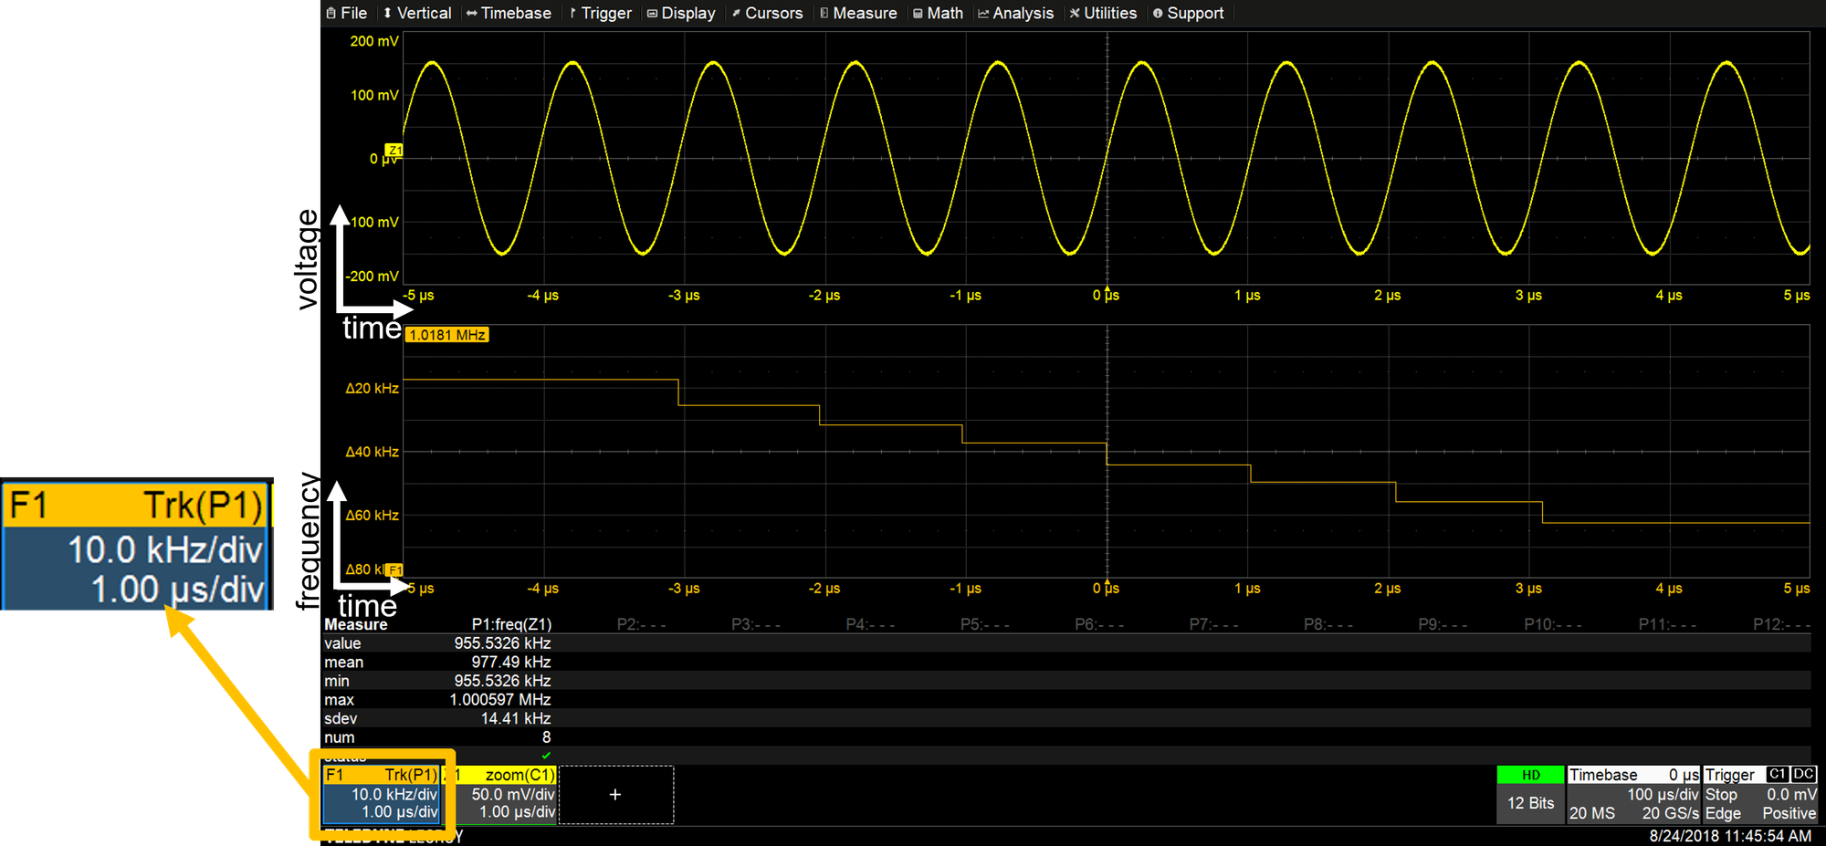Viewport: 1826px width, 846px height.
Task: Select the empty P9 measurement slot
Action: 1443,625
